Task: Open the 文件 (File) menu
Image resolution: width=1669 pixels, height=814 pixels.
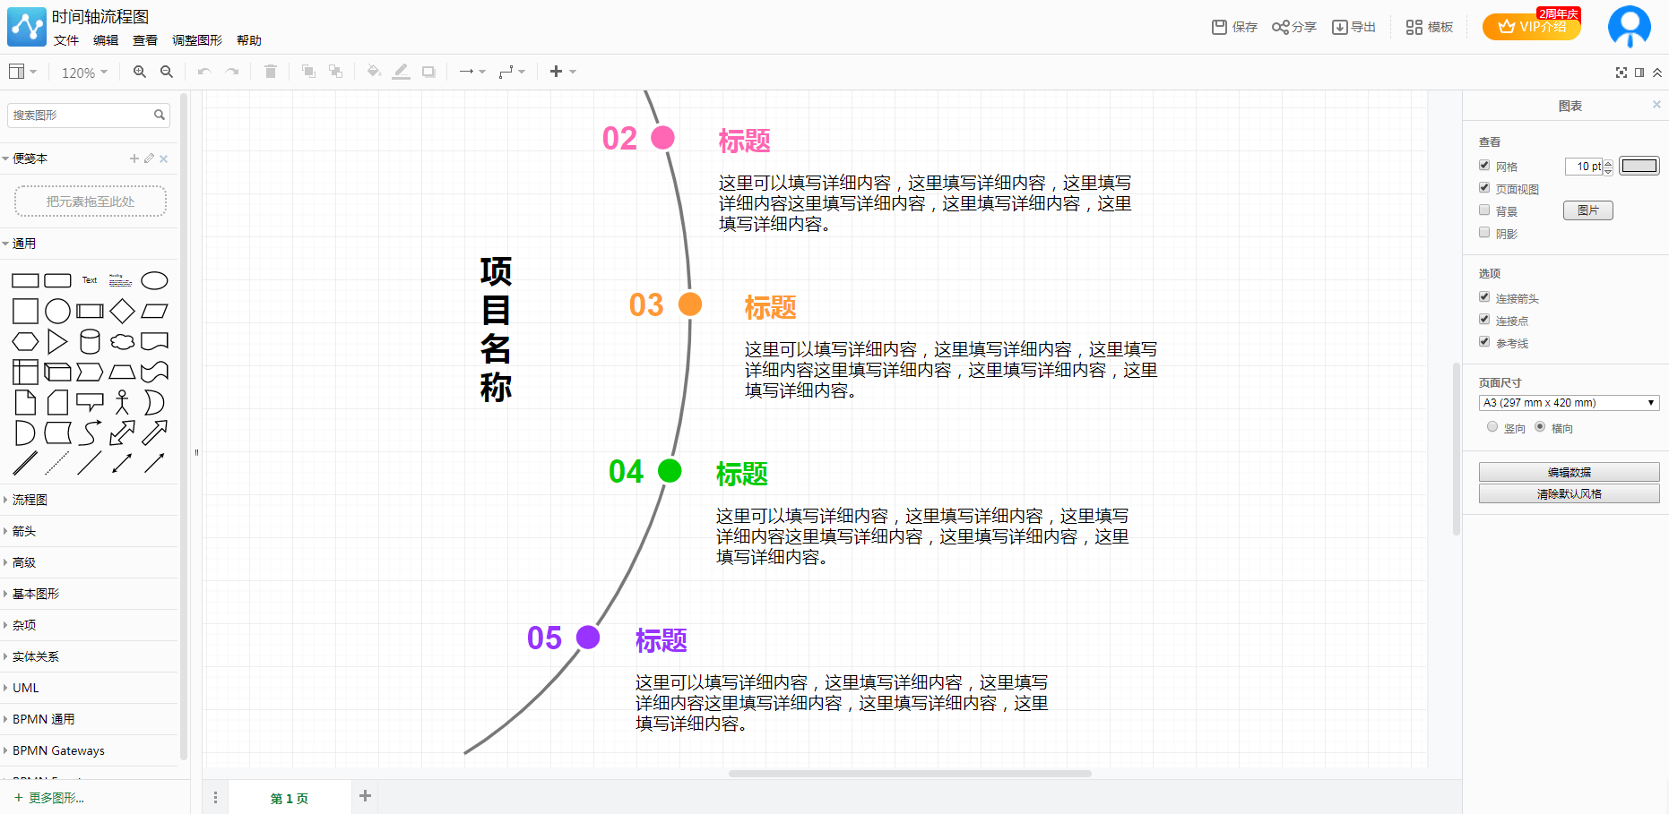Action: click(66, 40)
